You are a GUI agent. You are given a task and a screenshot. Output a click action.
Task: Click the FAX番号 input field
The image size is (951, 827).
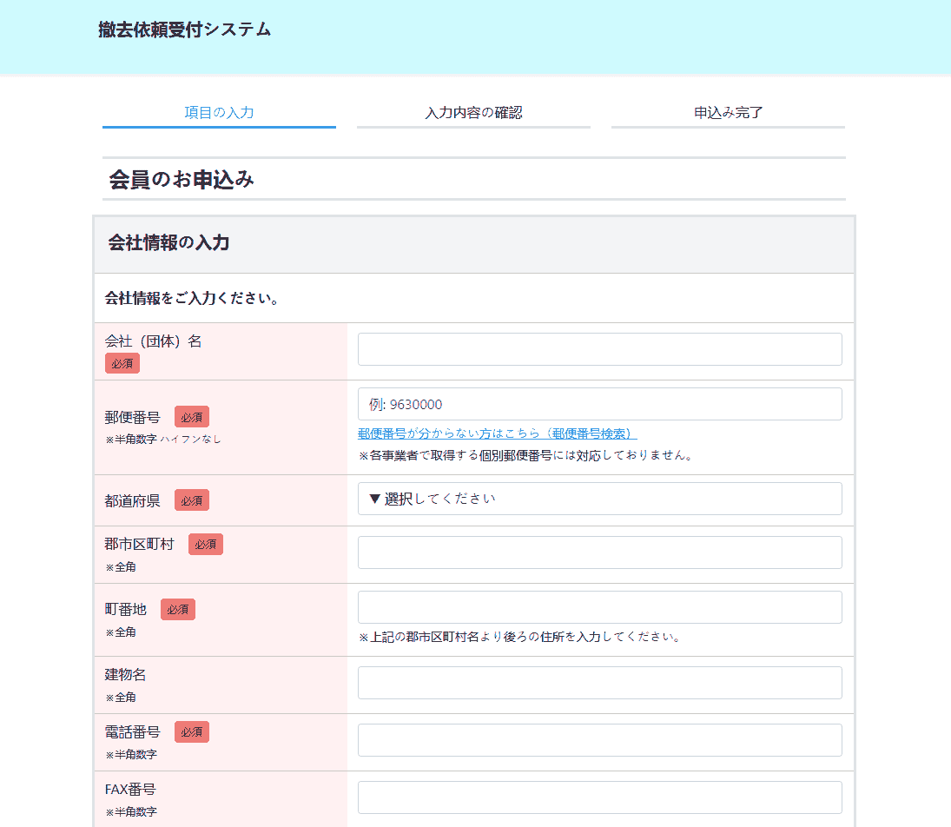(599, 797)
